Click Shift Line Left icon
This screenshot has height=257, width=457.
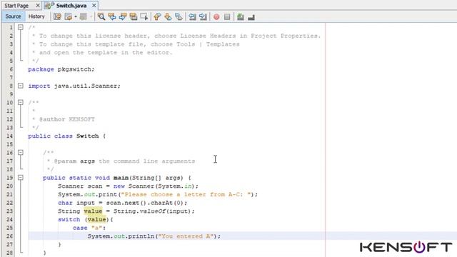pos(192,16)
